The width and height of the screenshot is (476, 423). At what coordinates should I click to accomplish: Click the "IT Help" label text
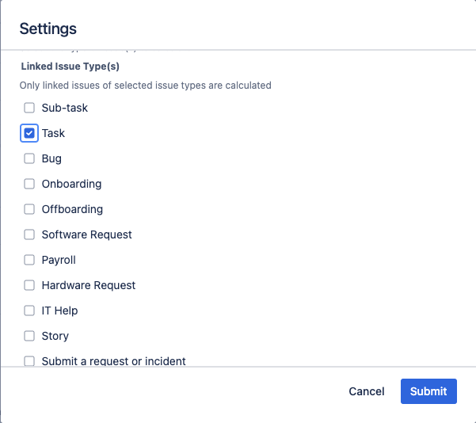(x=59, y=311)
